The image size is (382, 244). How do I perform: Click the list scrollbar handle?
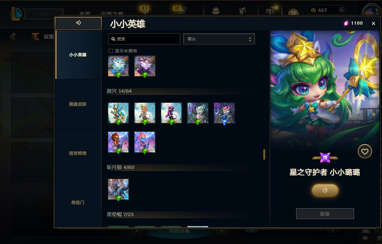264,154
